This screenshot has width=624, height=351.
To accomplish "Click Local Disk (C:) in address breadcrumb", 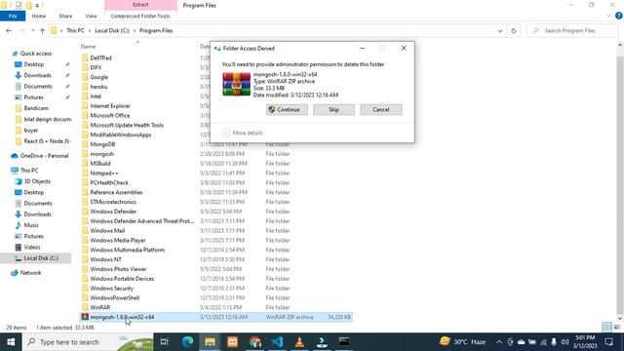I will tap(112, 30).
